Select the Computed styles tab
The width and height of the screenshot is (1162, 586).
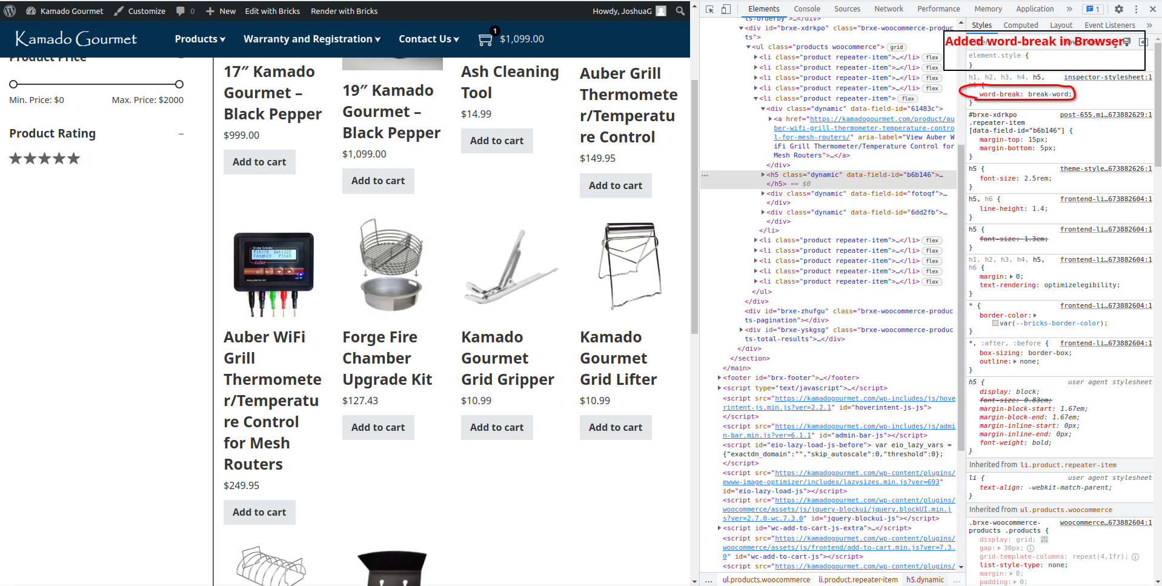[1020, 25]
